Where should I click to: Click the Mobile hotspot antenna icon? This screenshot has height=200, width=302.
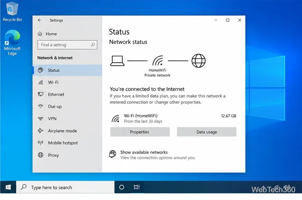coord(40,143)
